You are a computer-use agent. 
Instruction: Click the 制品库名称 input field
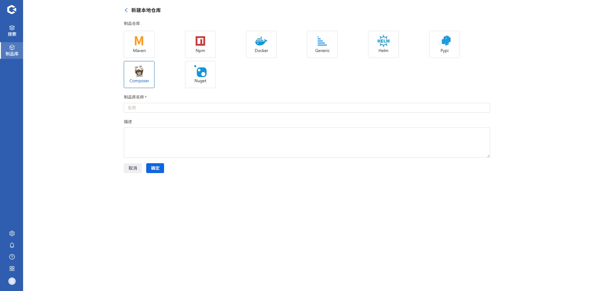(307, 108)
